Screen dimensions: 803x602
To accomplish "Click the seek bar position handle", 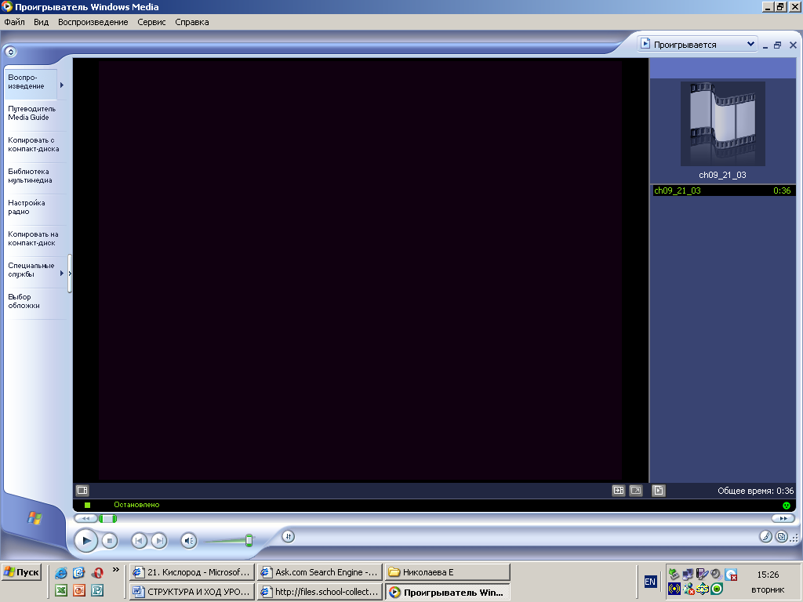I will pos(107,519).
